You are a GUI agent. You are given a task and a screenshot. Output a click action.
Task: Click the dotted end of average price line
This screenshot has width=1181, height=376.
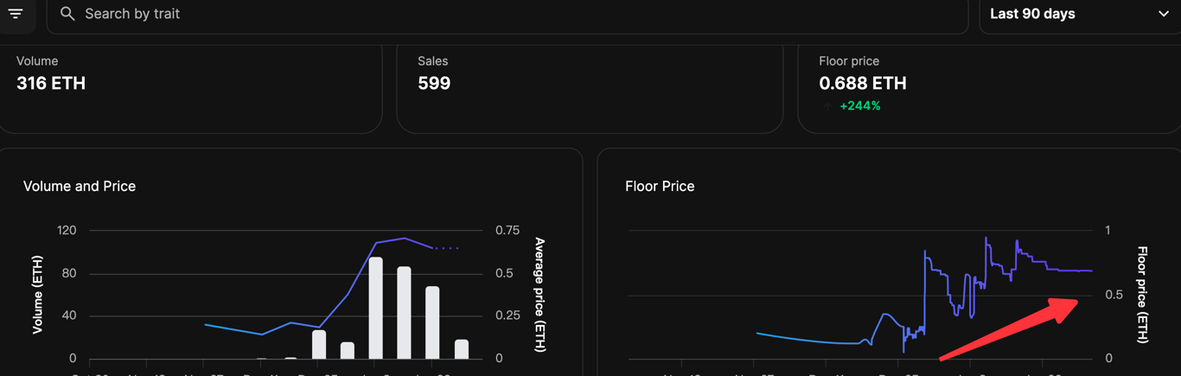[x=446, y=248]
